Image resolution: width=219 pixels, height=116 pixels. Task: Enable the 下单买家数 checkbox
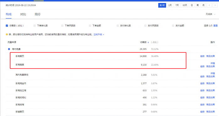pyautogui.click(x=62, y=25)
